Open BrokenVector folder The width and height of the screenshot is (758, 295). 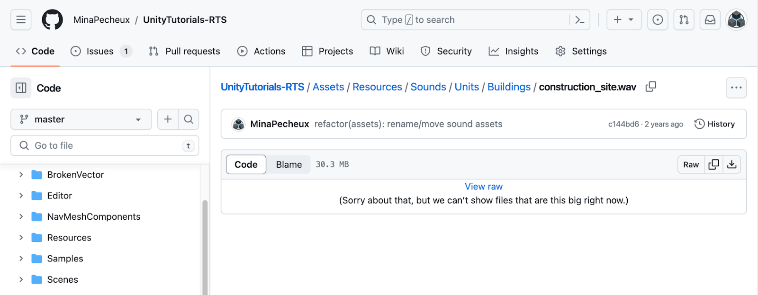(75, 175)
